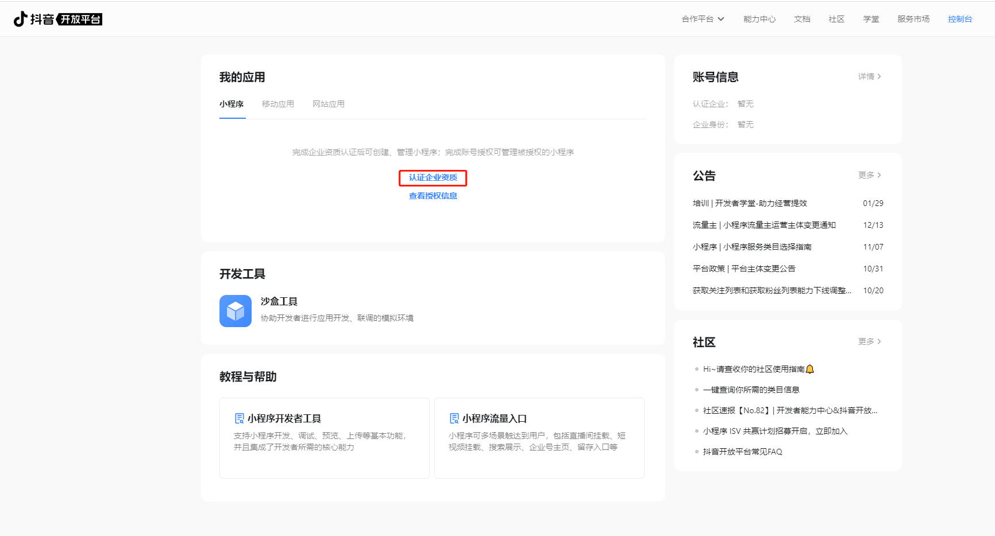995x536 pixels.
Task: Open post 小程序 ISV 共赢计划招募开启
Action: tap(776, 431)
